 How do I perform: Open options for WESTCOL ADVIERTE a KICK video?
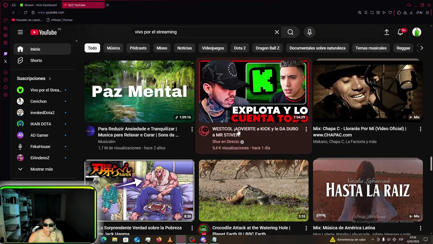pyautogui.click(x=306, y=129)
